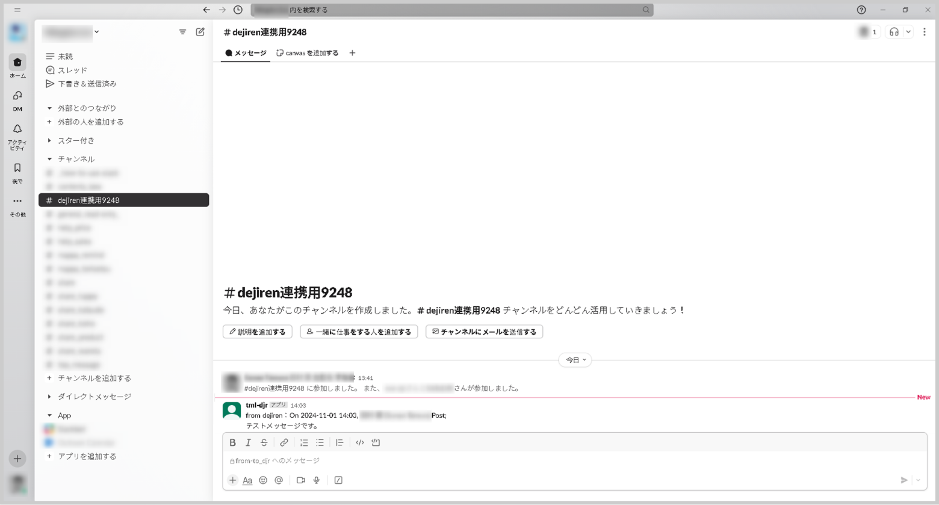This screenshot has height=505, width=939.
Task: Click チャンネルを追加する link
Action: coord(94,378)
